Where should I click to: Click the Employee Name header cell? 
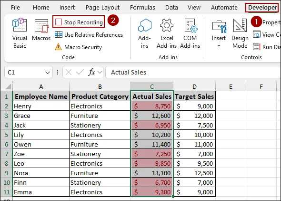coord(41,96)
